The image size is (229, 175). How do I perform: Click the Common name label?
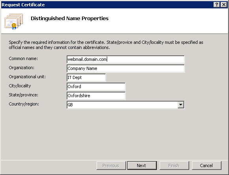23,58
